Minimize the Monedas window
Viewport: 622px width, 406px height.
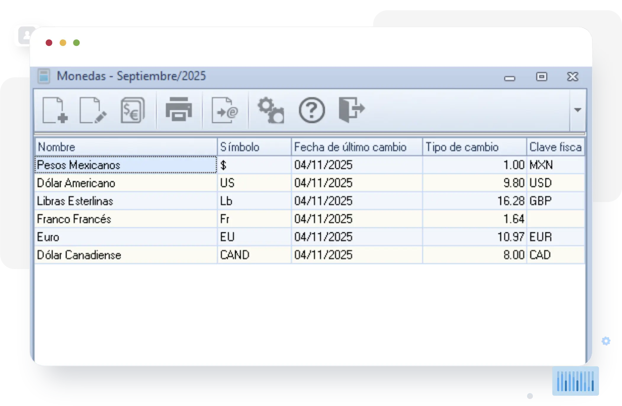coord(510,78)
